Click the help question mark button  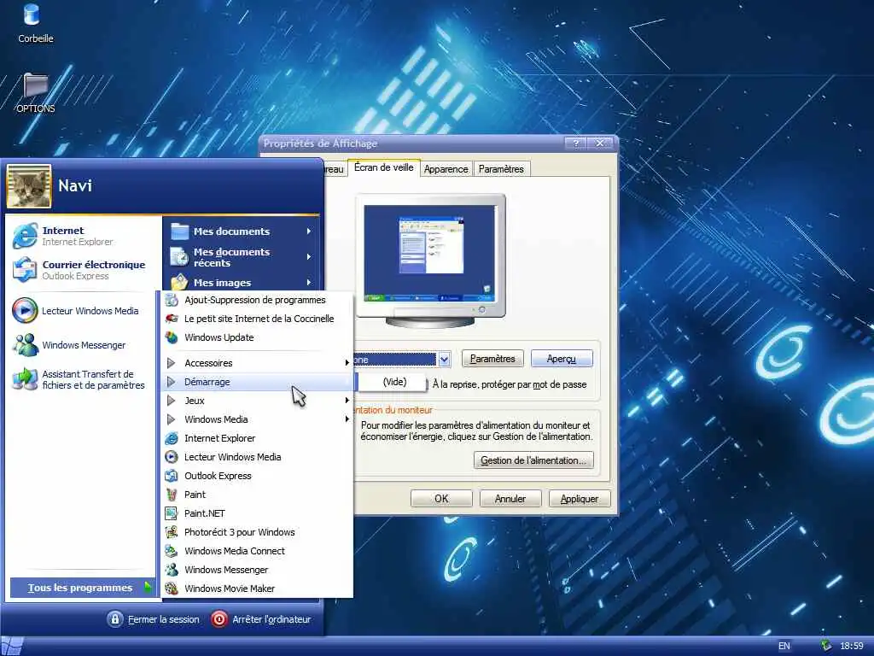[576, 143]
